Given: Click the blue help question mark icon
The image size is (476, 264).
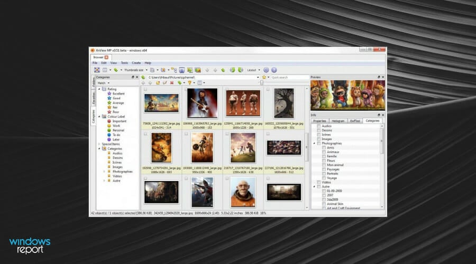Looking at the screenshot, I should pyautogui.click(x=274, y=70).
